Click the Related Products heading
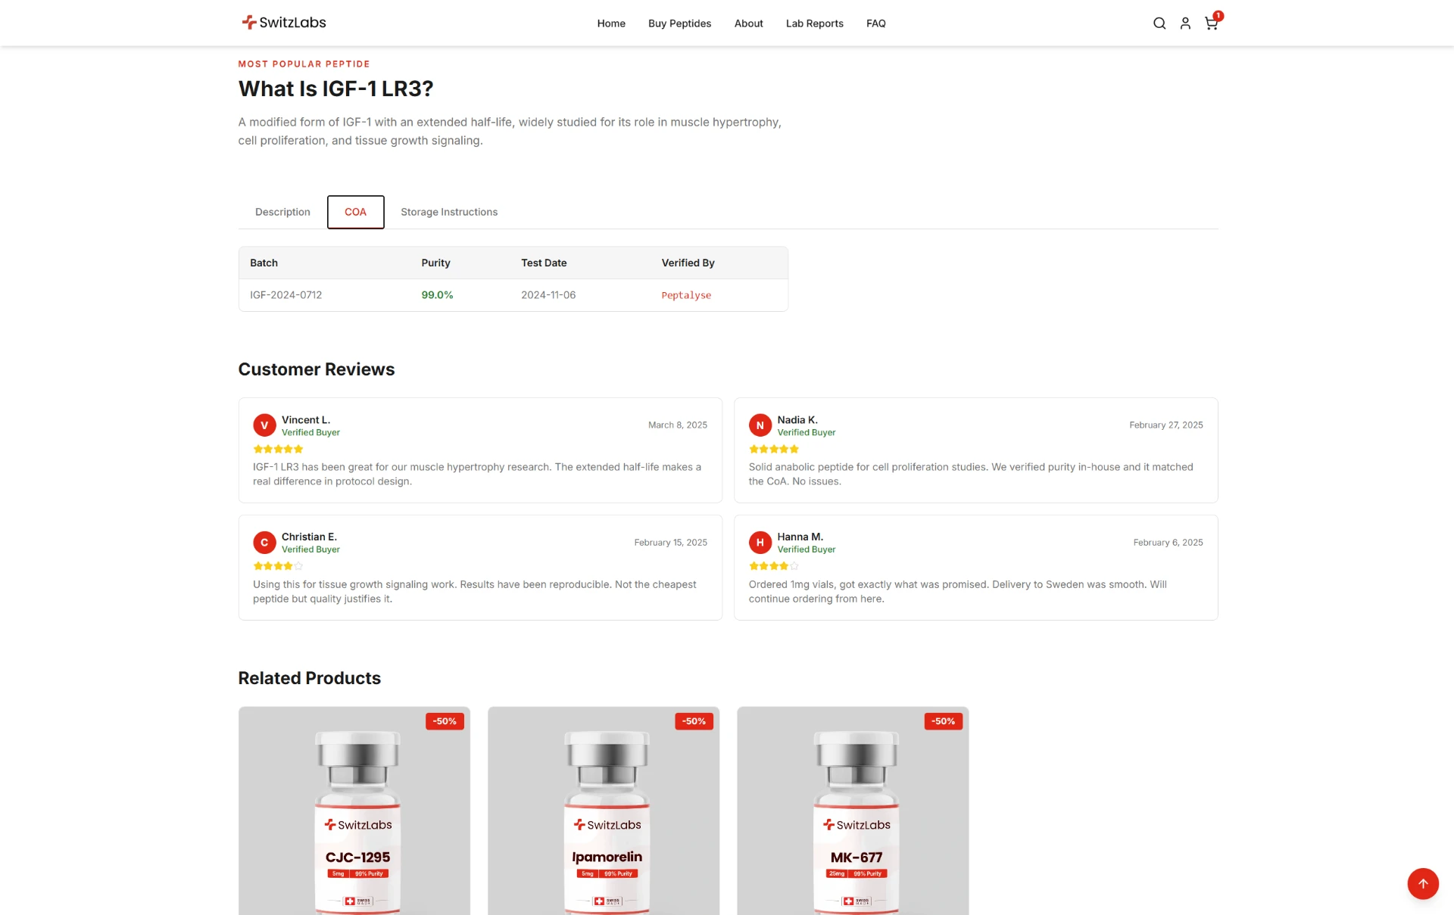Viewport: 1454px width, 915px height. [x=310, y=678]
